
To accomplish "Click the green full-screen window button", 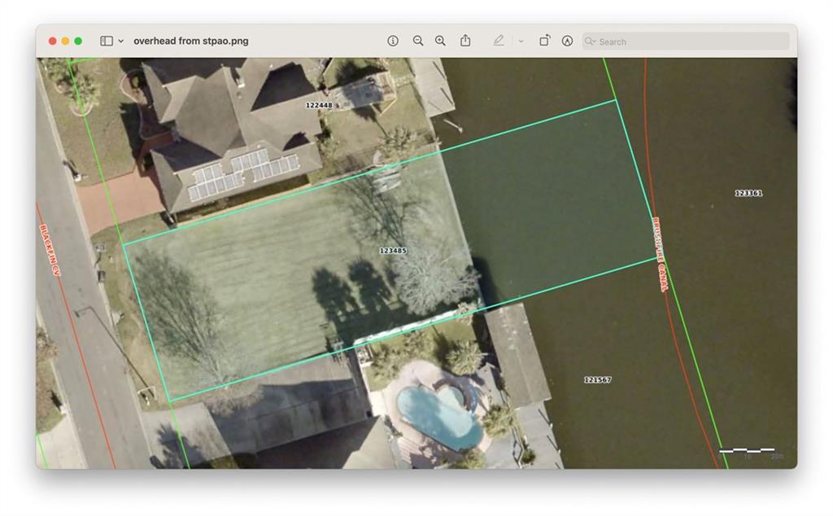I will tap(78, 41).
